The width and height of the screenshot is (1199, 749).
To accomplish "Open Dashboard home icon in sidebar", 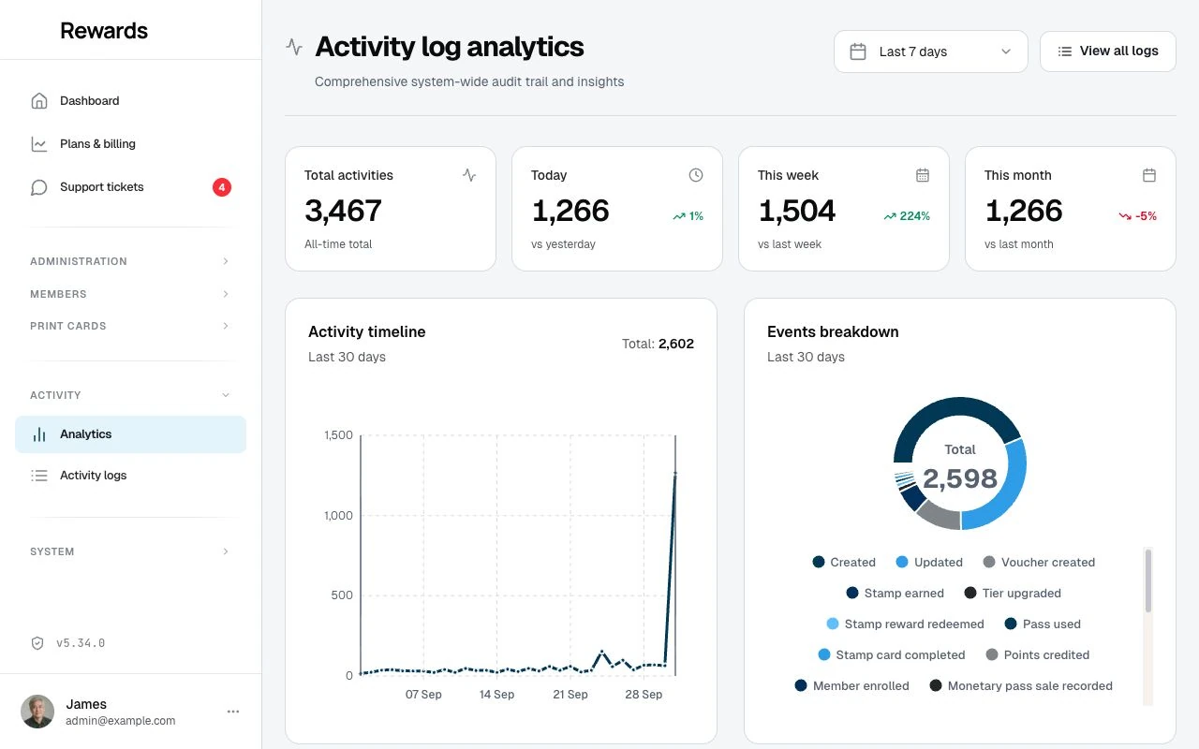I will [38, 101].
